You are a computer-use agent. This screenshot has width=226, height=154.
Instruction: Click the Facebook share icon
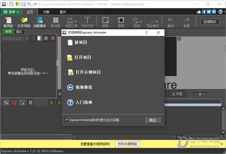[x=204, y=12]
